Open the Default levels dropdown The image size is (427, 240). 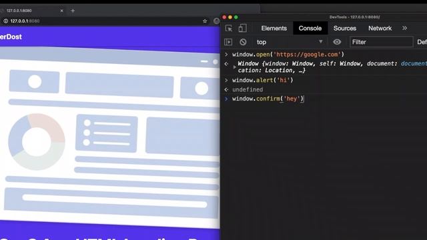pos(422,42)
